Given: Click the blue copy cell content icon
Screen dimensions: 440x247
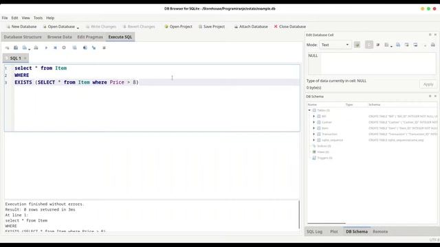Looking at the screenshot, I should 398,45.
